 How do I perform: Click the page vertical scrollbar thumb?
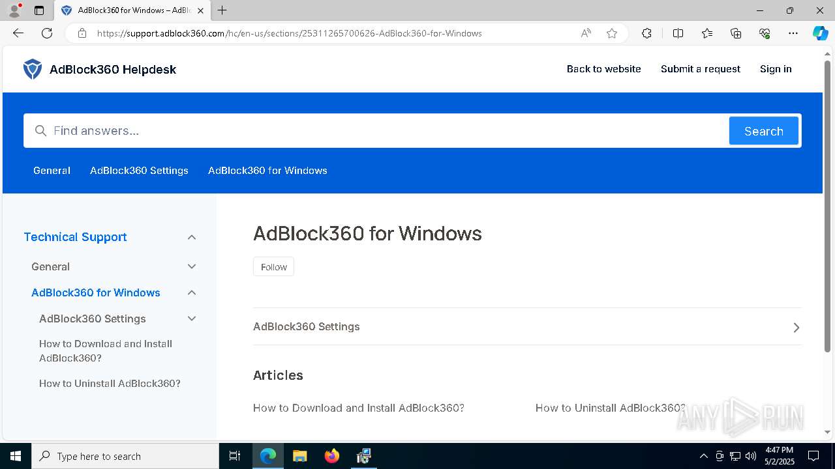(x=828, y=206)
